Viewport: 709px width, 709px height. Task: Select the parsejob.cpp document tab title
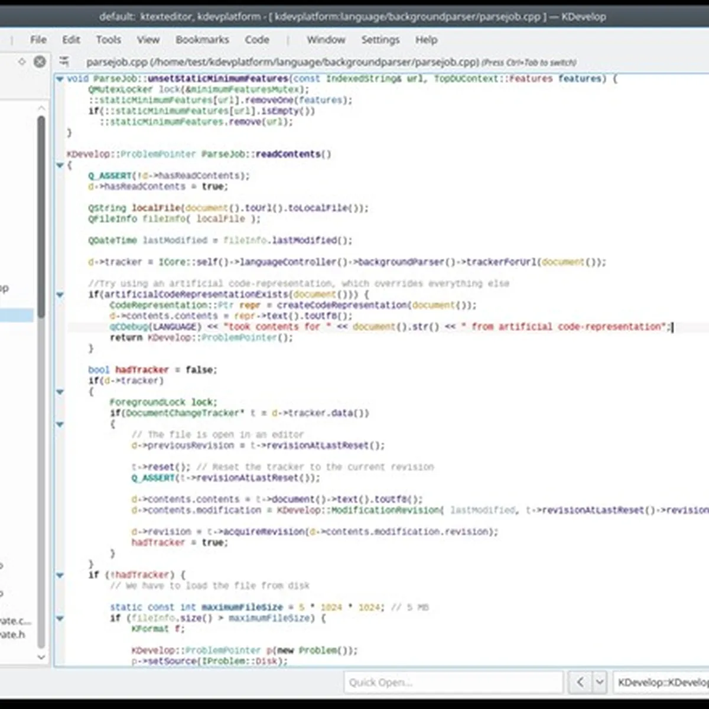pyautogui.click(x=331, y=62)
